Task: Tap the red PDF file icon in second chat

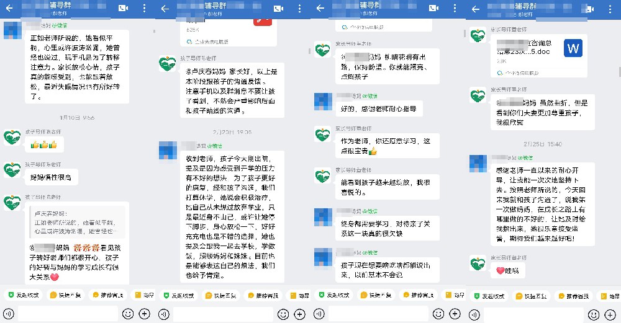Action: (x=263, y=21)
